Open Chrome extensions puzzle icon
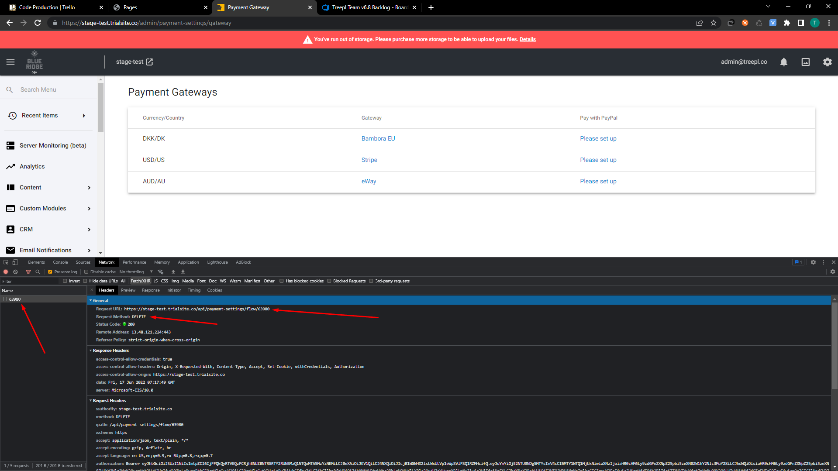Screen dimensions: 838x471 [787, 23]
